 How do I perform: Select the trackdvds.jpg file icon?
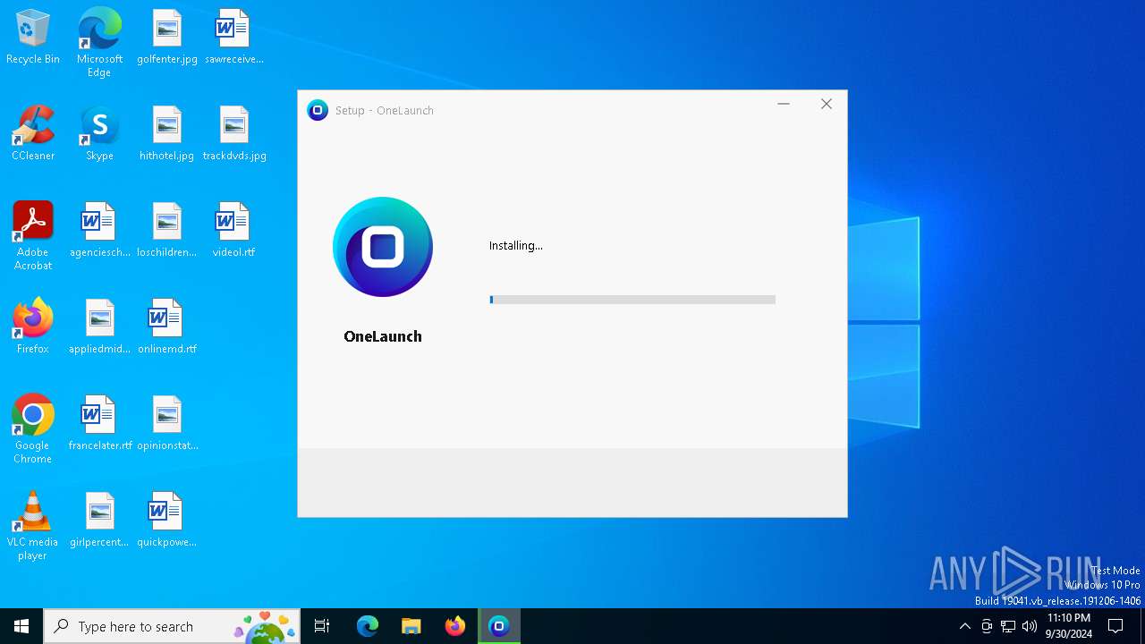click(x=234, y=134)
